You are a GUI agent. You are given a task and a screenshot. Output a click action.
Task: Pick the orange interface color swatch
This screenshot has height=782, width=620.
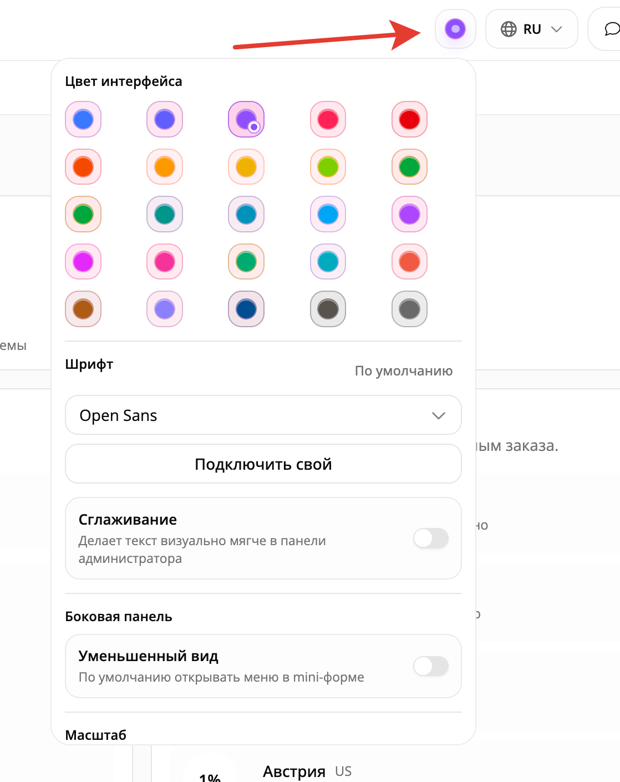[x=165, y=166]
